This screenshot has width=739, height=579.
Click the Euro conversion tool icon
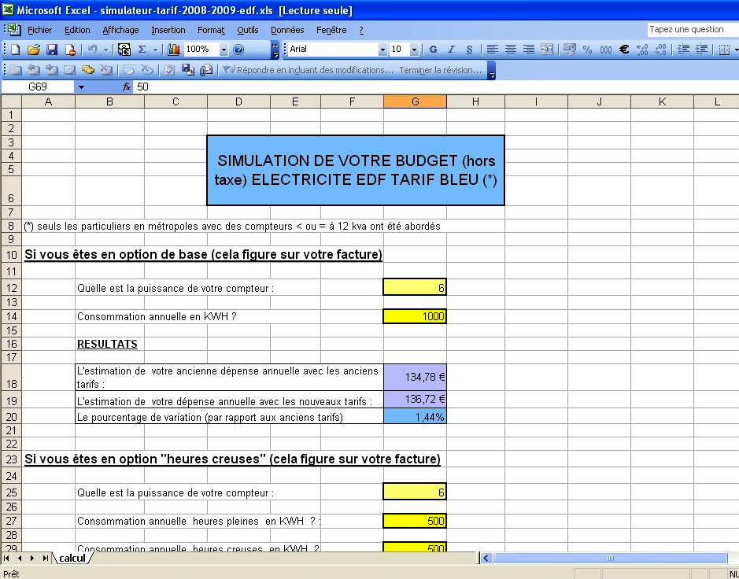pos(124,50)
